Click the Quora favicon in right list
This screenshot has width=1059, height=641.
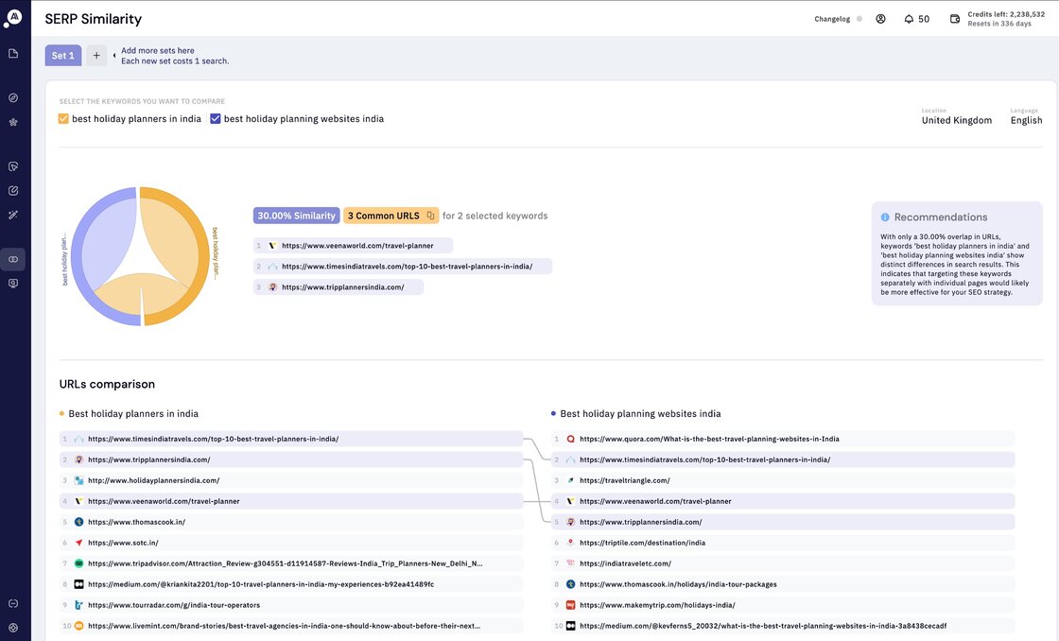click(571, 439)
